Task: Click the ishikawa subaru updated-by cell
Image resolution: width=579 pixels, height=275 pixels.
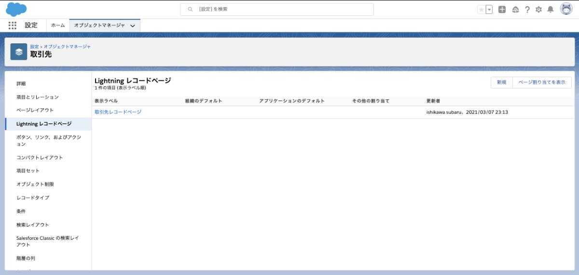Action: coord(468,112)
